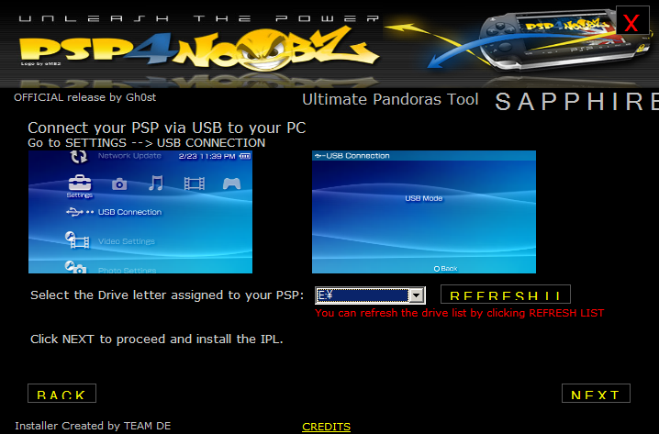Click the battery indicator in PSP screenshot
The height and width of the screenshot is (434, 659).
[245, 156]
